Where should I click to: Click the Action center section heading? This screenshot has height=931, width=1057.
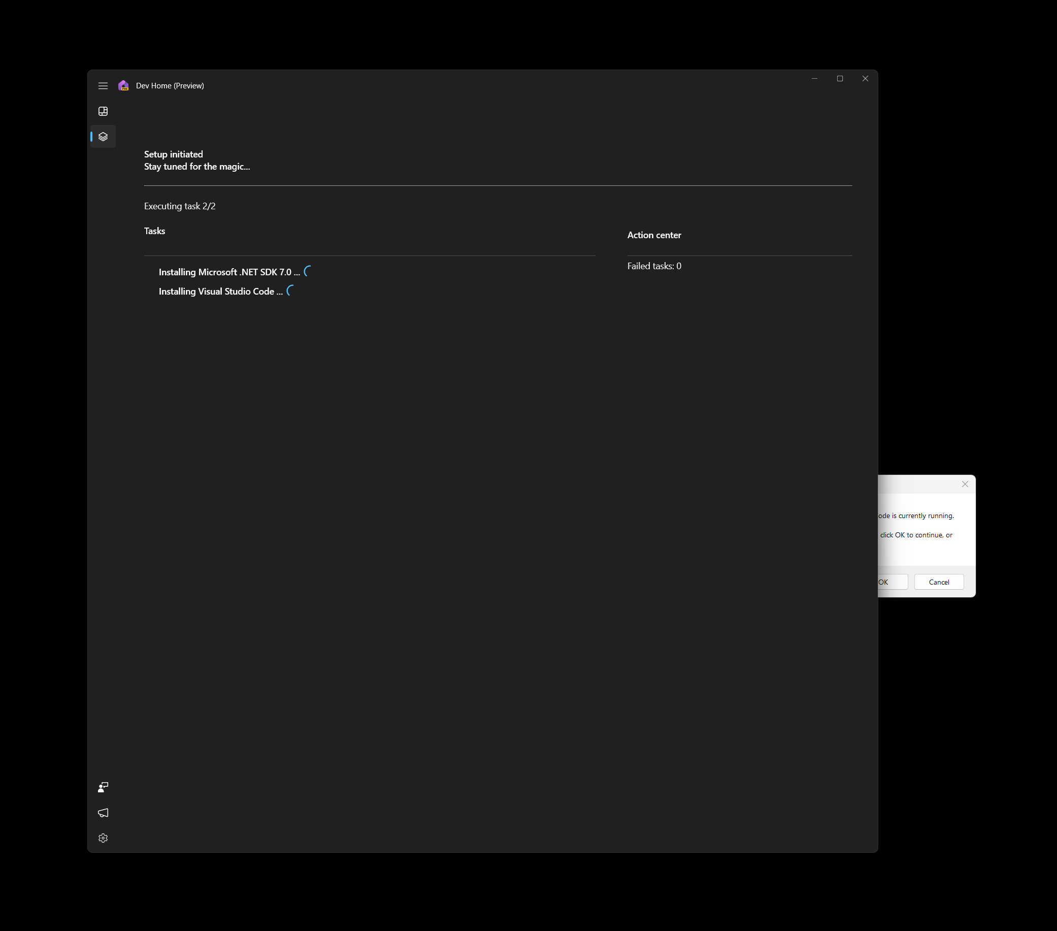point(654,235)
